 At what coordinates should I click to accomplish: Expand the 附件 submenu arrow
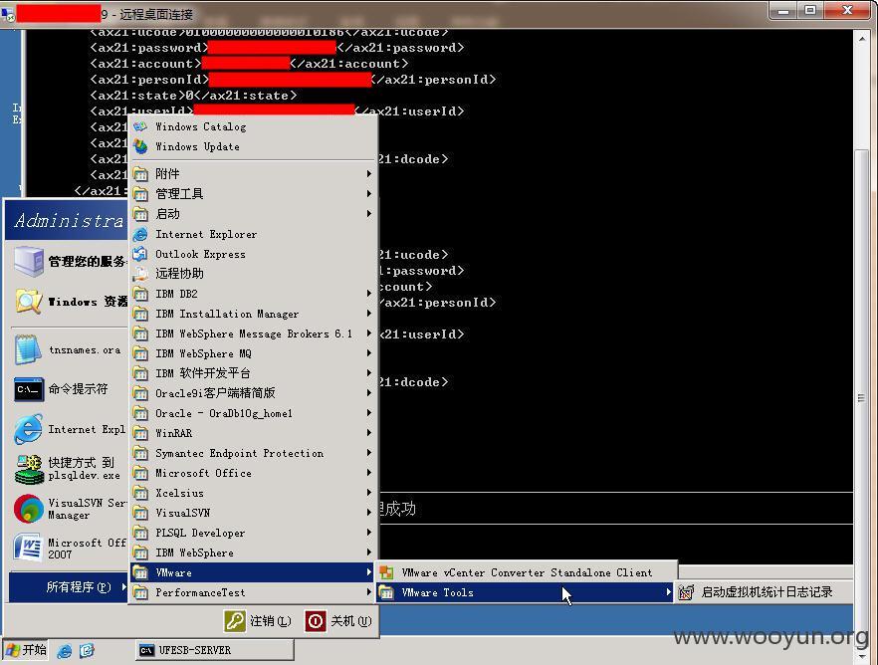click(369, 174)
